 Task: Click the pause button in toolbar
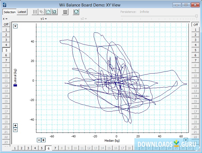coord(35,12)
